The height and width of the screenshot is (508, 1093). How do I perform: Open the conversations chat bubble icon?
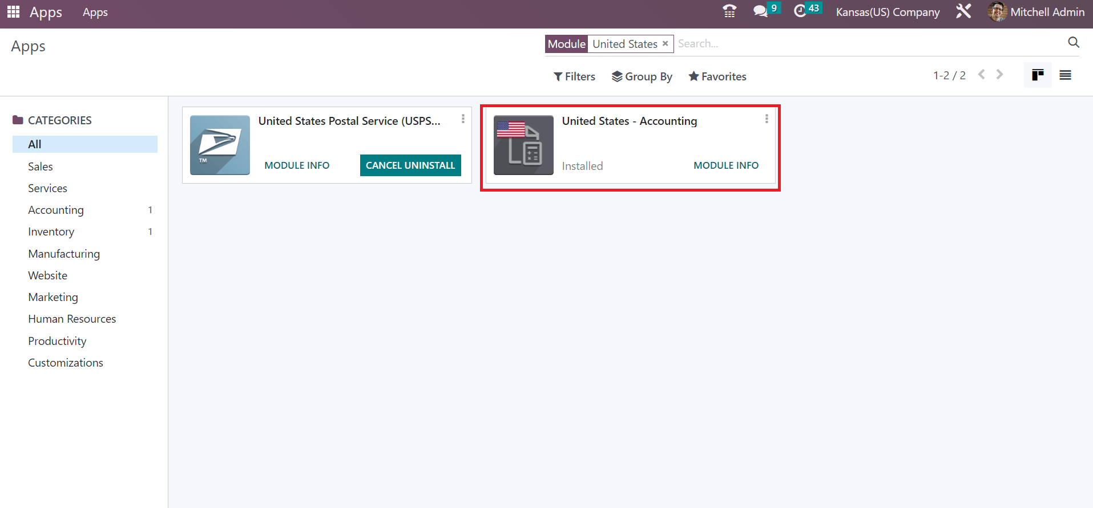click(760, 11)
